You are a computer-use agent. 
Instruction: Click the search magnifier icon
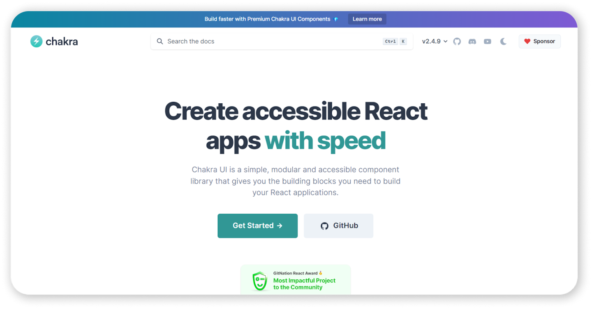[160, 41]
